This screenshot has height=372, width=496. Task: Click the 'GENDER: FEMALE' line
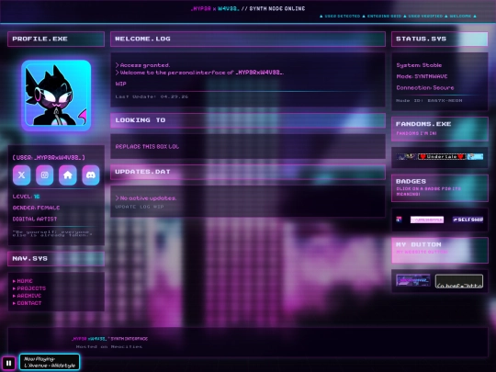(37, 208)
